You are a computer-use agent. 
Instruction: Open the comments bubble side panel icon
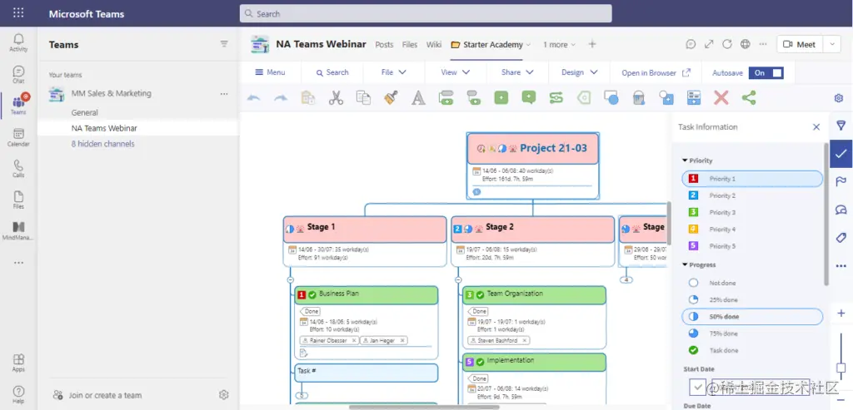click(x=841, y=210)
